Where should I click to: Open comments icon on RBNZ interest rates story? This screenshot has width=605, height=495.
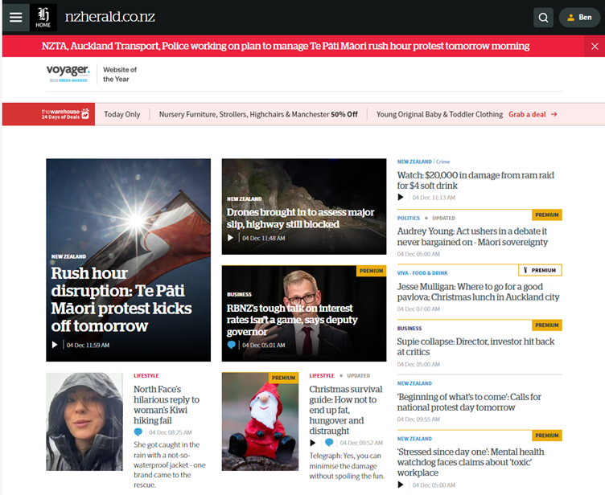(x=232, y=345)
